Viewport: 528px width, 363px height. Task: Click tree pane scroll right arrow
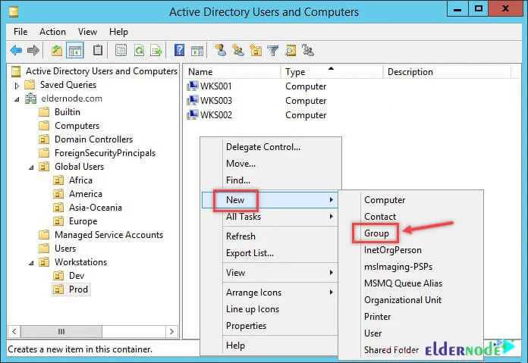[171, 331]
